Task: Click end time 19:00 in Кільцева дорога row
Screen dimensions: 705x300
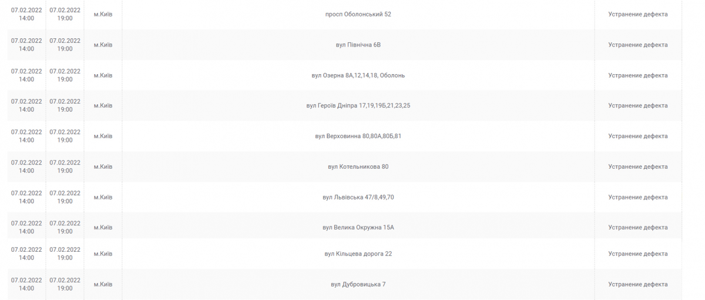Action: pyautogui.click(x=65, y=258)
